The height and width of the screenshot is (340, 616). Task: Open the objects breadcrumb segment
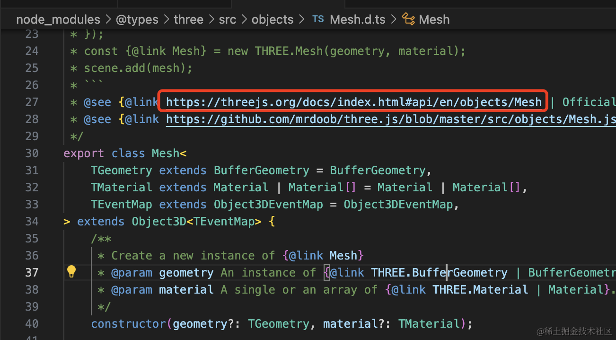[273, 19]
